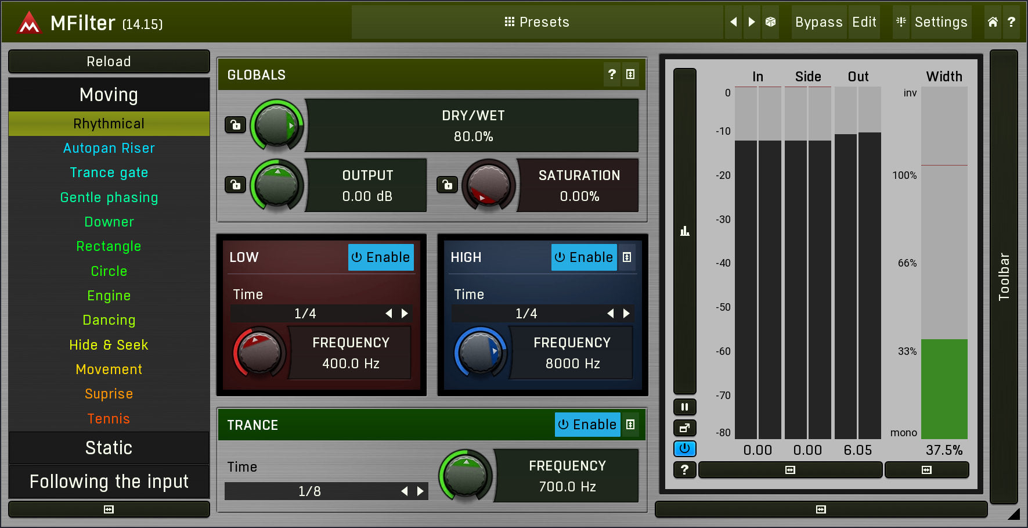Disable the TRANCE section Enable button
The image size is (1028, 528).
click(587, 425)
